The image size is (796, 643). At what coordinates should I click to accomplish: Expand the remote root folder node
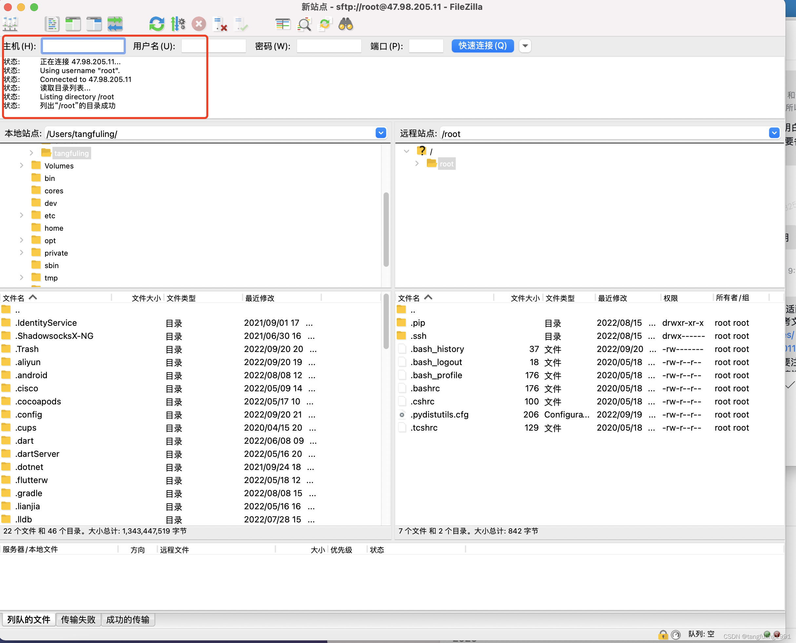(417, 163)
